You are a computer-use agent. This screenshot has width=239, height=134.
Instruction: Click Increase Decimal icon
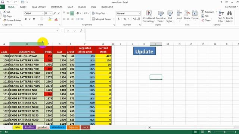134,19
